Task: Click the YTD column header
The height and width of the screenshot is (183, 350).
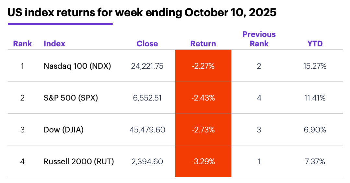Action: [x=315, y=44]
